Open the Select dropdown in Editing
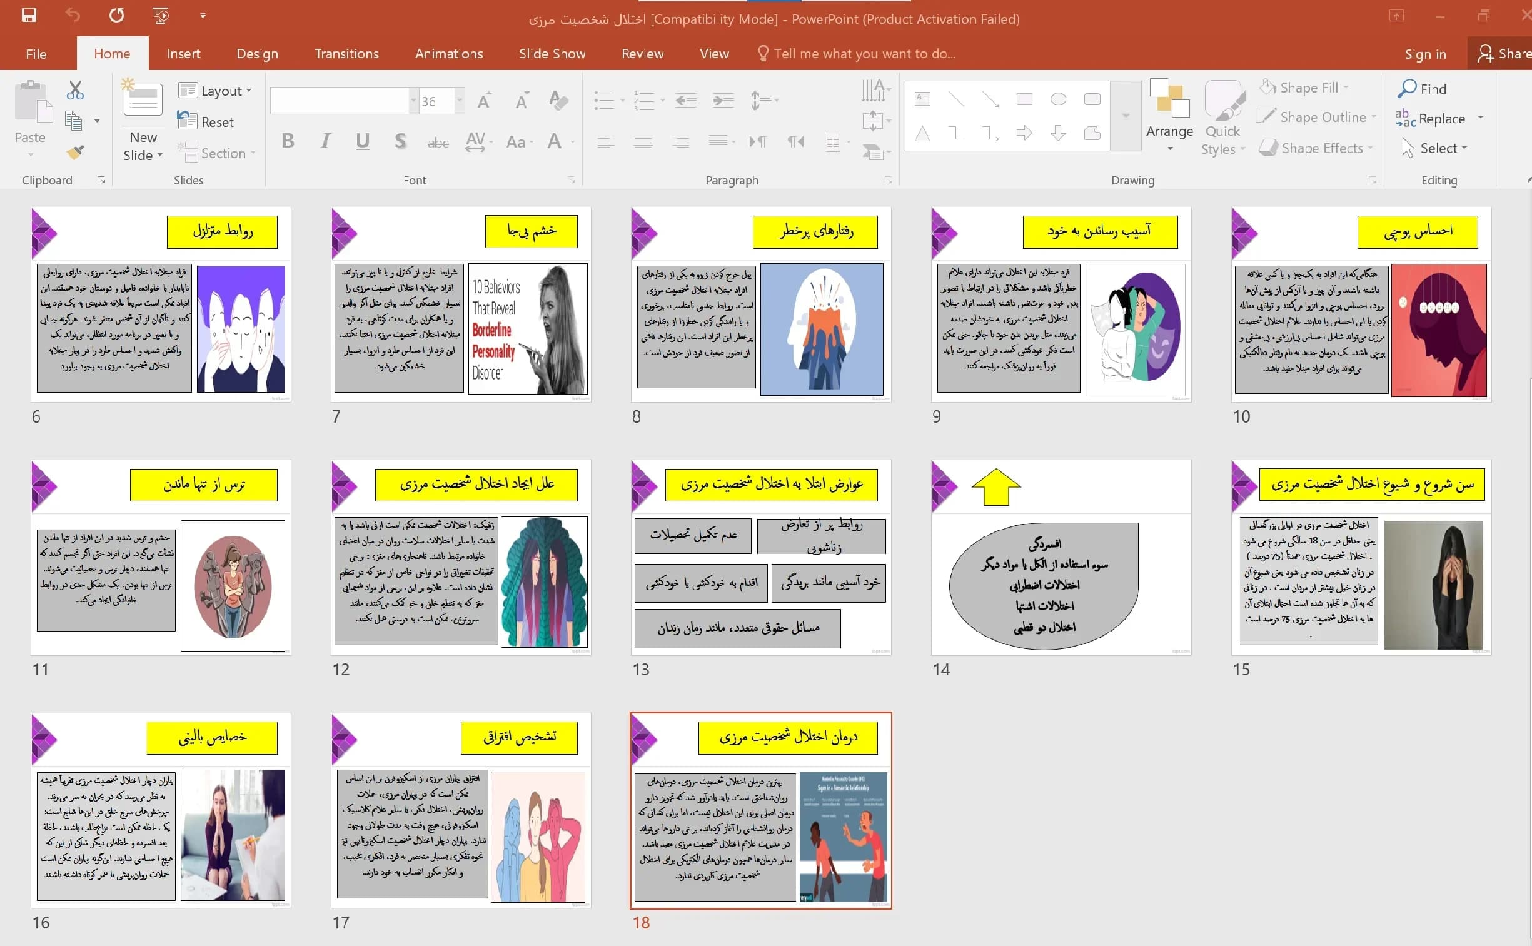This screenshot has height=946, width=1532. tap(1434, 148)
